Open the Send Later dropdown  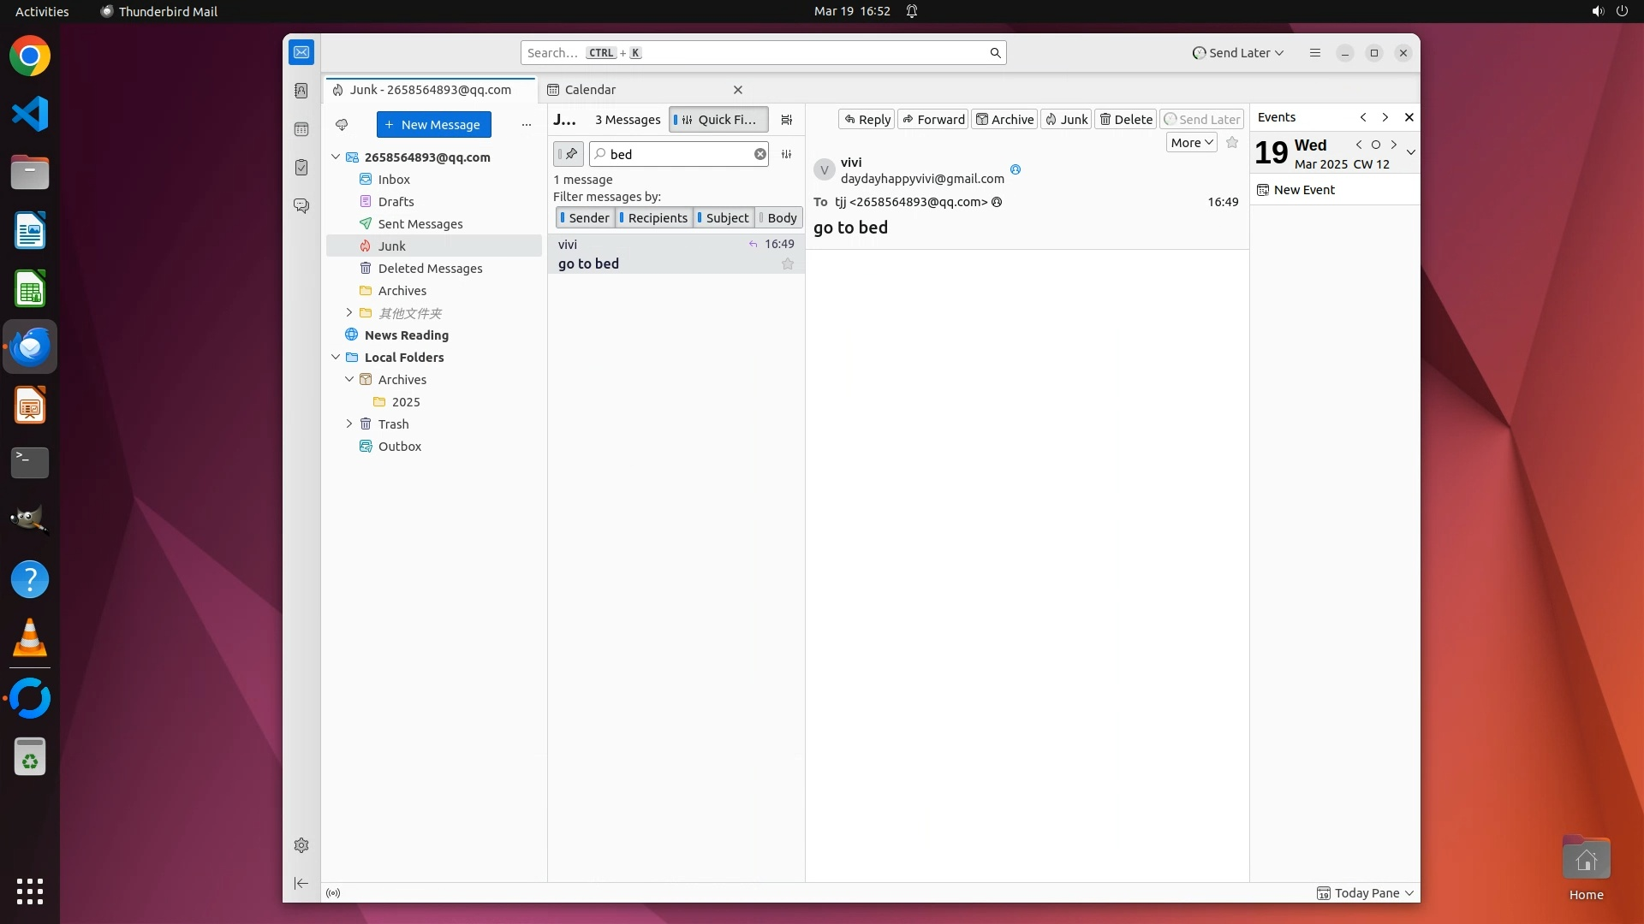(x=1238, y=53)
